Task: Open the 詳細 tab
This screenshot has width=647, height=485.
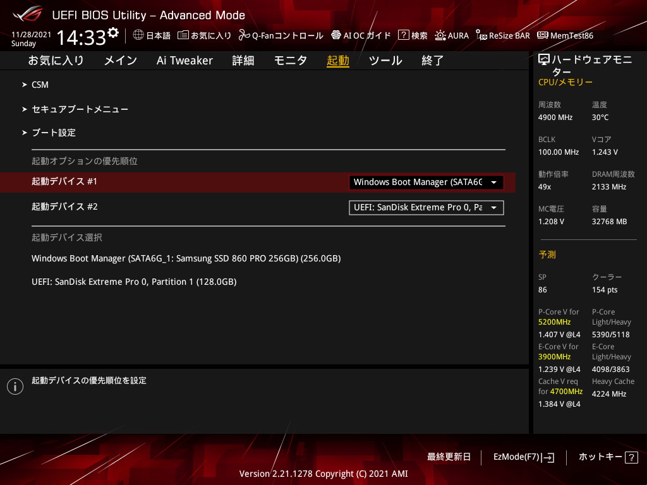Action: [243, 61]
